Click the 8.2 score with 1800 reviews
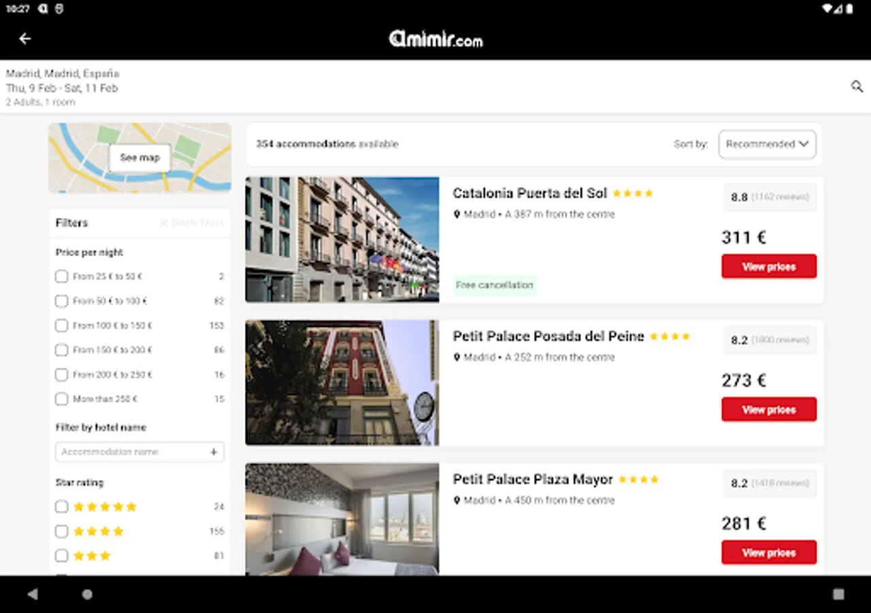 770,341
